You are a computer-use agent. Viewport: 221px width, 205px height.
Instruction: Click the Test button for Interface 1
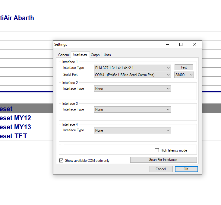(x=184, y=67)
